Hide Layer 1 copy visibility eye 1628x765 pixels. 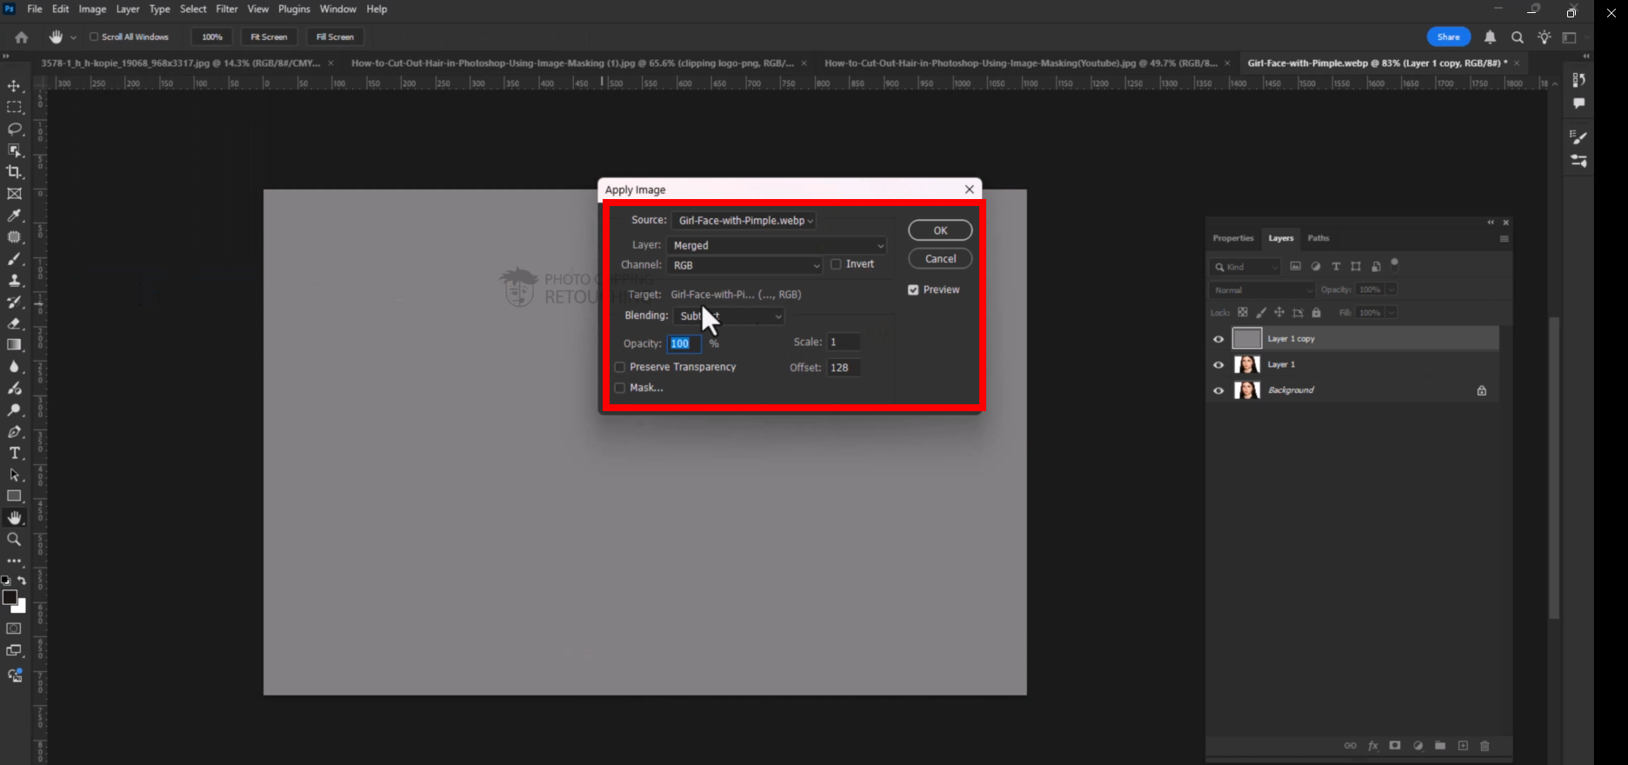1218,339
